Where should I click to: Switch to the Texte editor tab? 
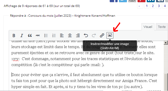pyautogui.click(x=162, y=27)
